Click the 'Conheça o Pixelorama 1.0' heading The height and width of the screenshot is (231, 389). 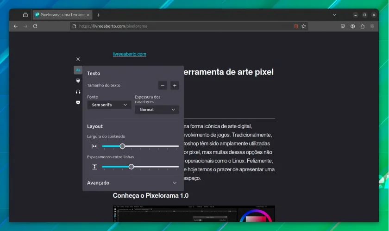click(151, 195)
